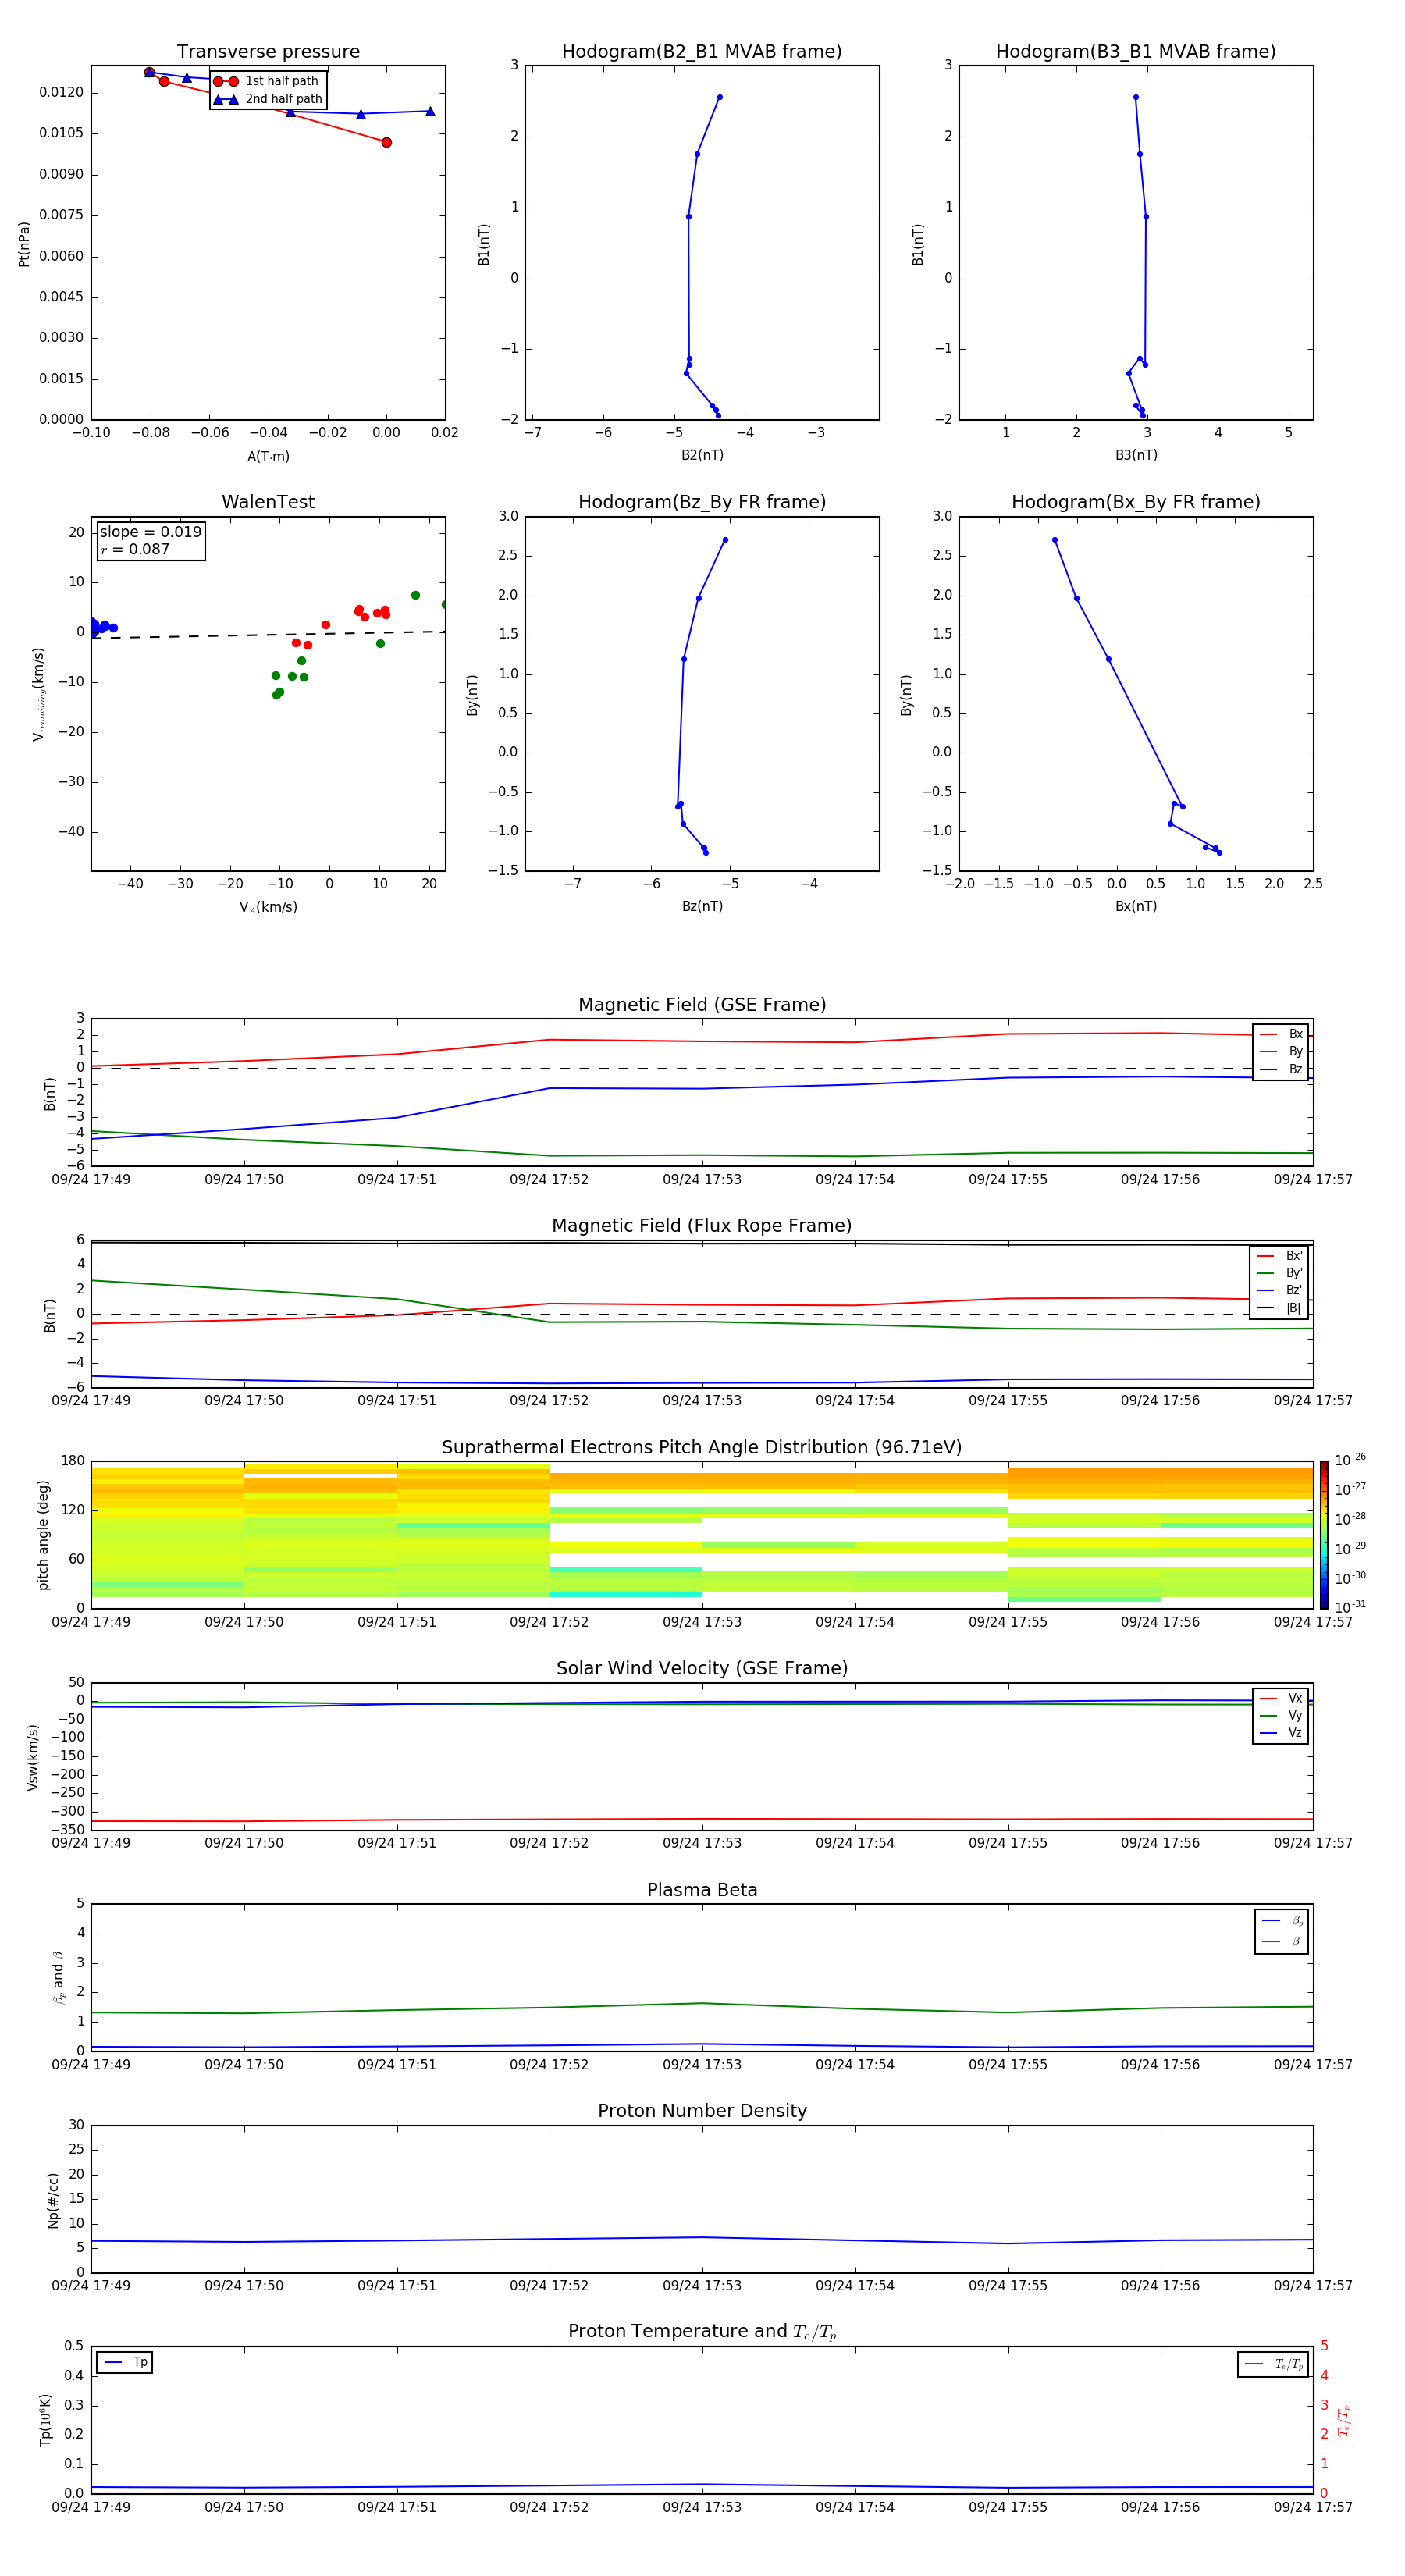The image size is (1405, 2576).
Task: Click the Vx entry in velocity legend
Action: point(1281,1698)
